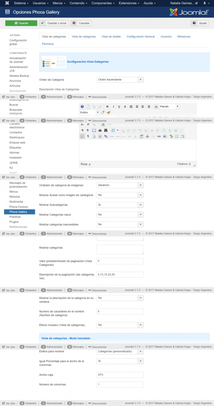This screenshot has height=406, width=214.
Task: Click the green Guardar button
Action: pos(21,23)
